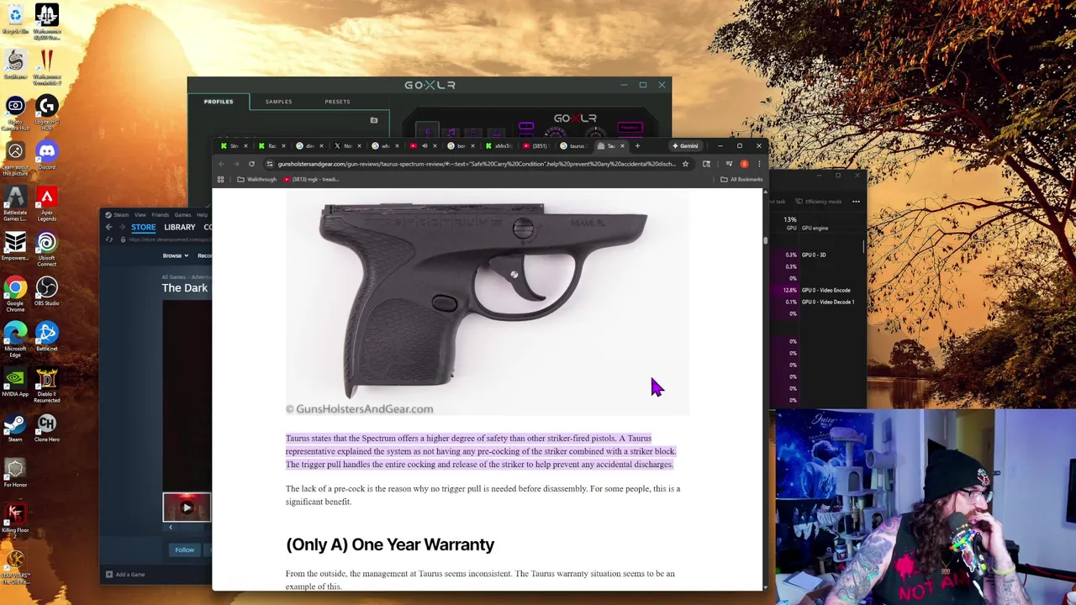Click Steam screenshot carousel left arrow
This screenshot has height=605, width=1076.
[x=171, y=528]
